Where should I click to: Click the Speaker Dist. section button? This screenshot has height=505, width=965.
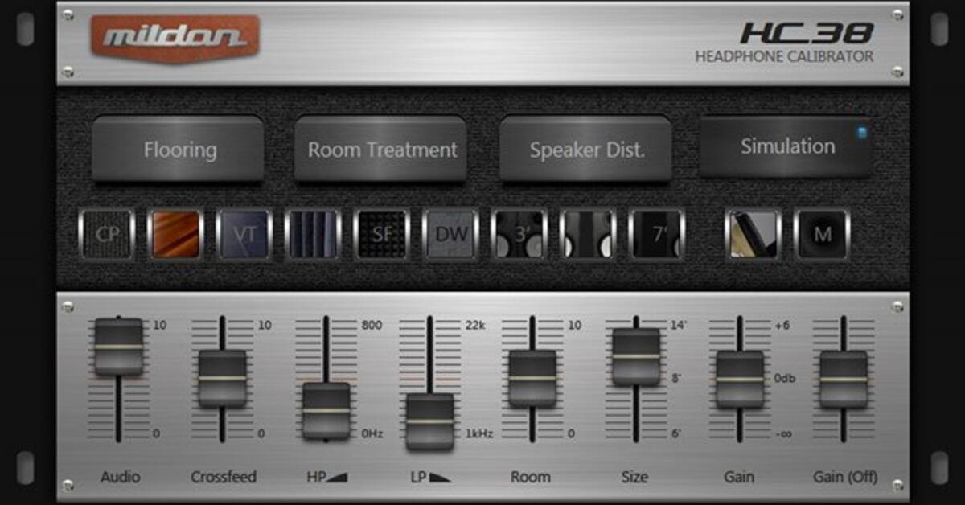586,149
